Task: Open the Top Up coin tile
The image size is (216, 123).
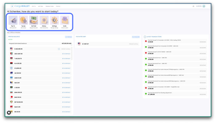Action: click(x=23, y=22)
